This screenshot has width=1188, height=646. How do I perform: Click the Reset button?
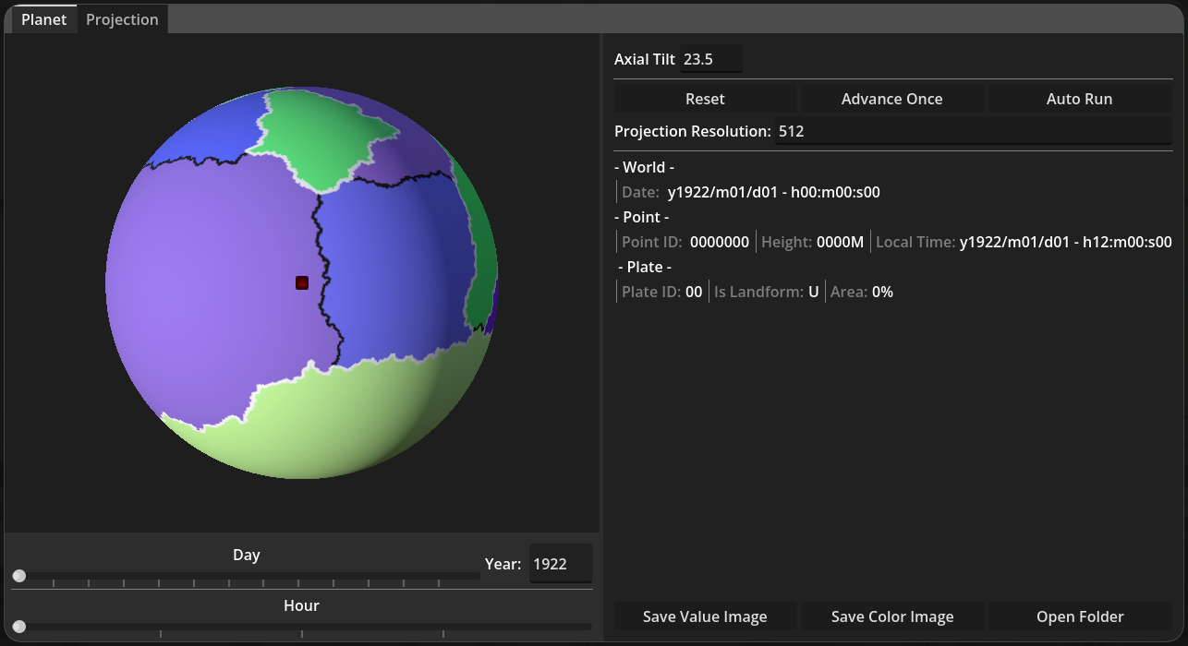coord(705,99)
